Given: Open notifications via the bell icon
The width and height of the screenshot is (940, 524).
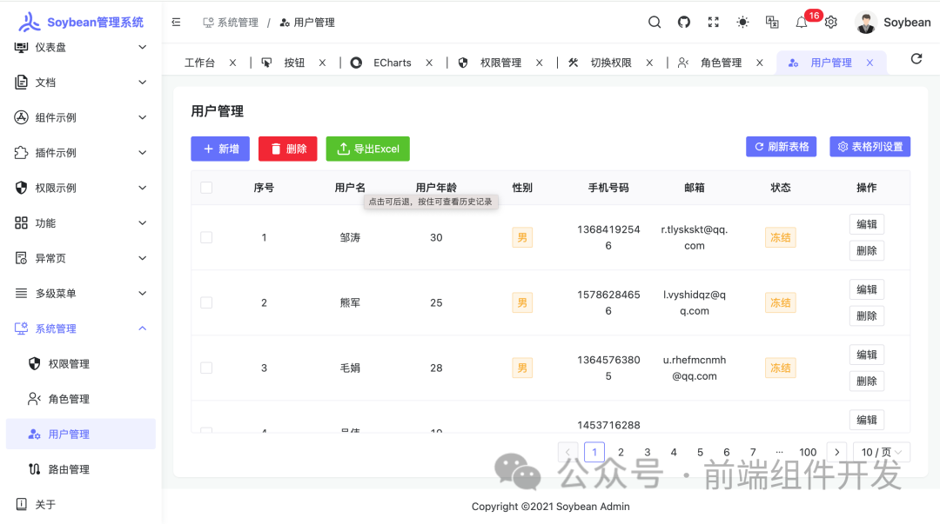Looking at the screenshot, I should pyautogui.click(x=802, y=22).
